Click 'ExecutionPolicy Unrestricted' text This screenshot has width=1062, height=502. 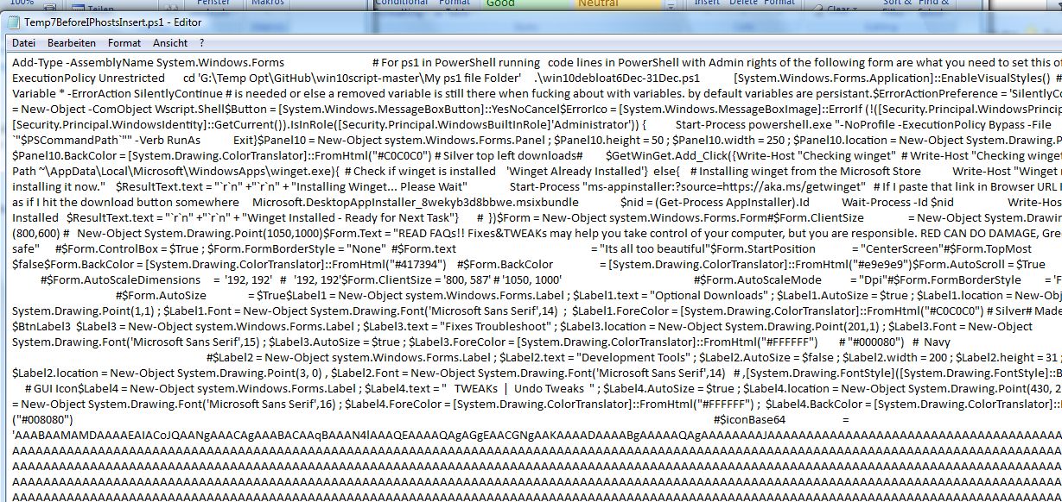(x=88, y=78)
